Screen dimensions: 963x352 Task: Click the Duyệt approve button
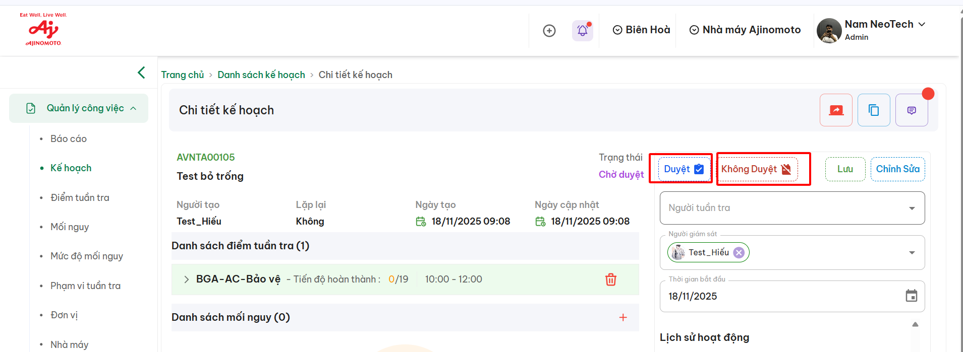(x=684, y=169)
